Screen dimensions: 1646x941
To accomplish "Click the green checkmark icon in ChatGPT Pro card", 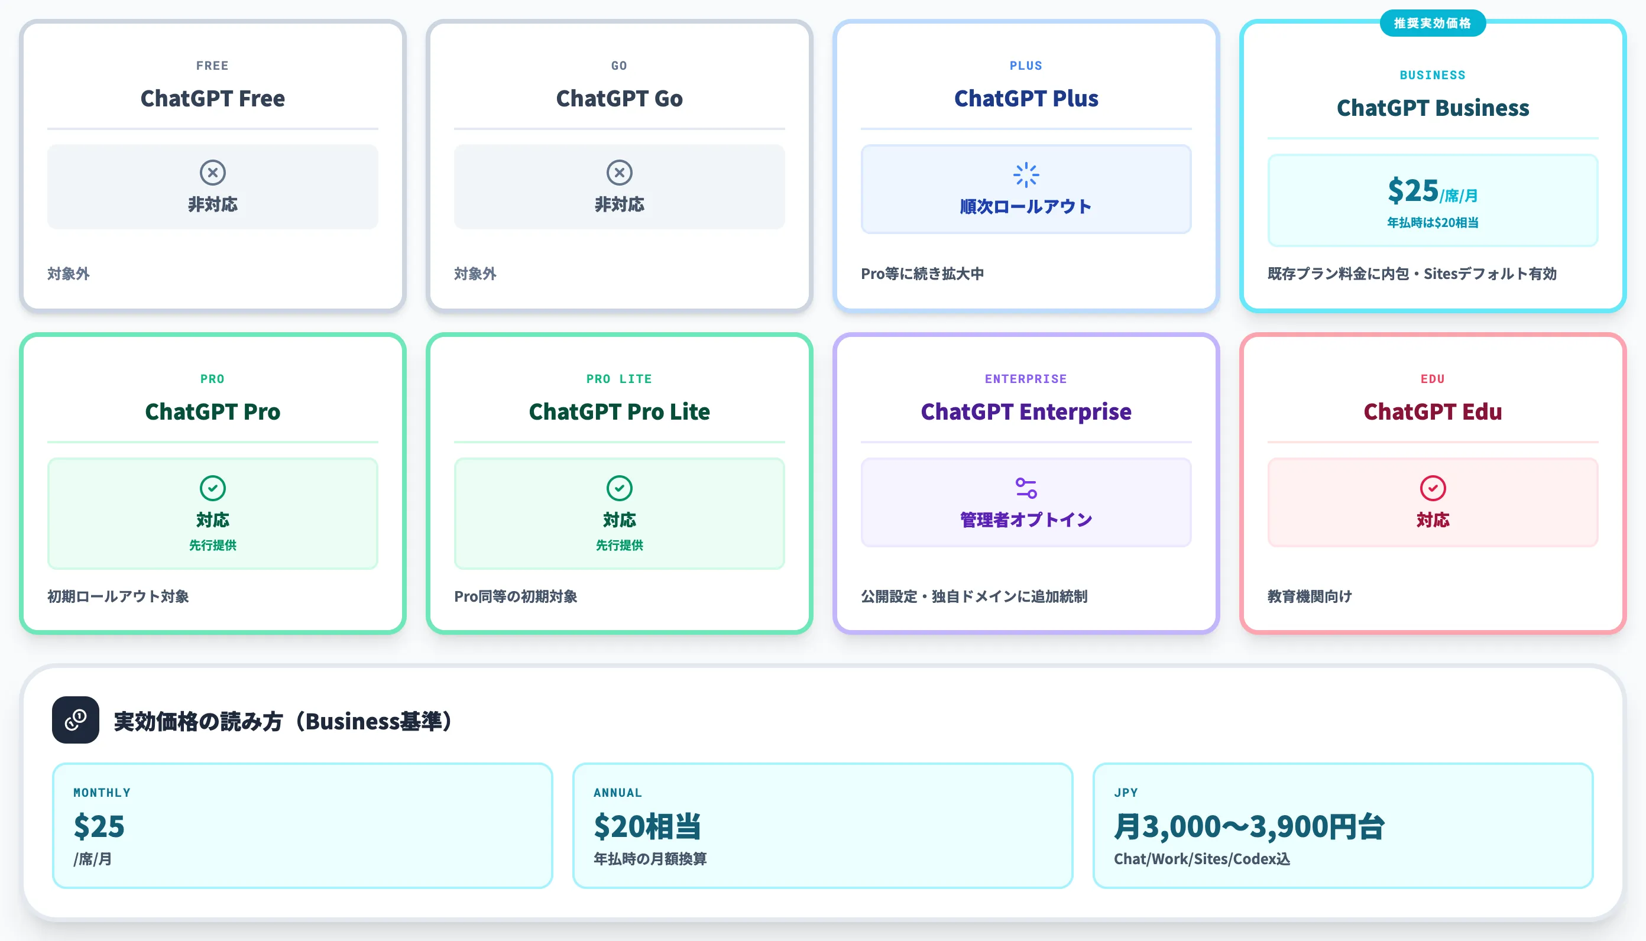I will pyautogui.click(x=213, y=488).
